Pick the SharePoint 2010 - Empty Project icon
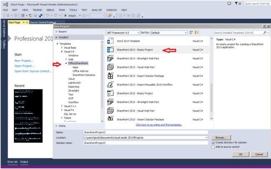The width and height of the screenshot is (271, 169). tap(110, 93)
